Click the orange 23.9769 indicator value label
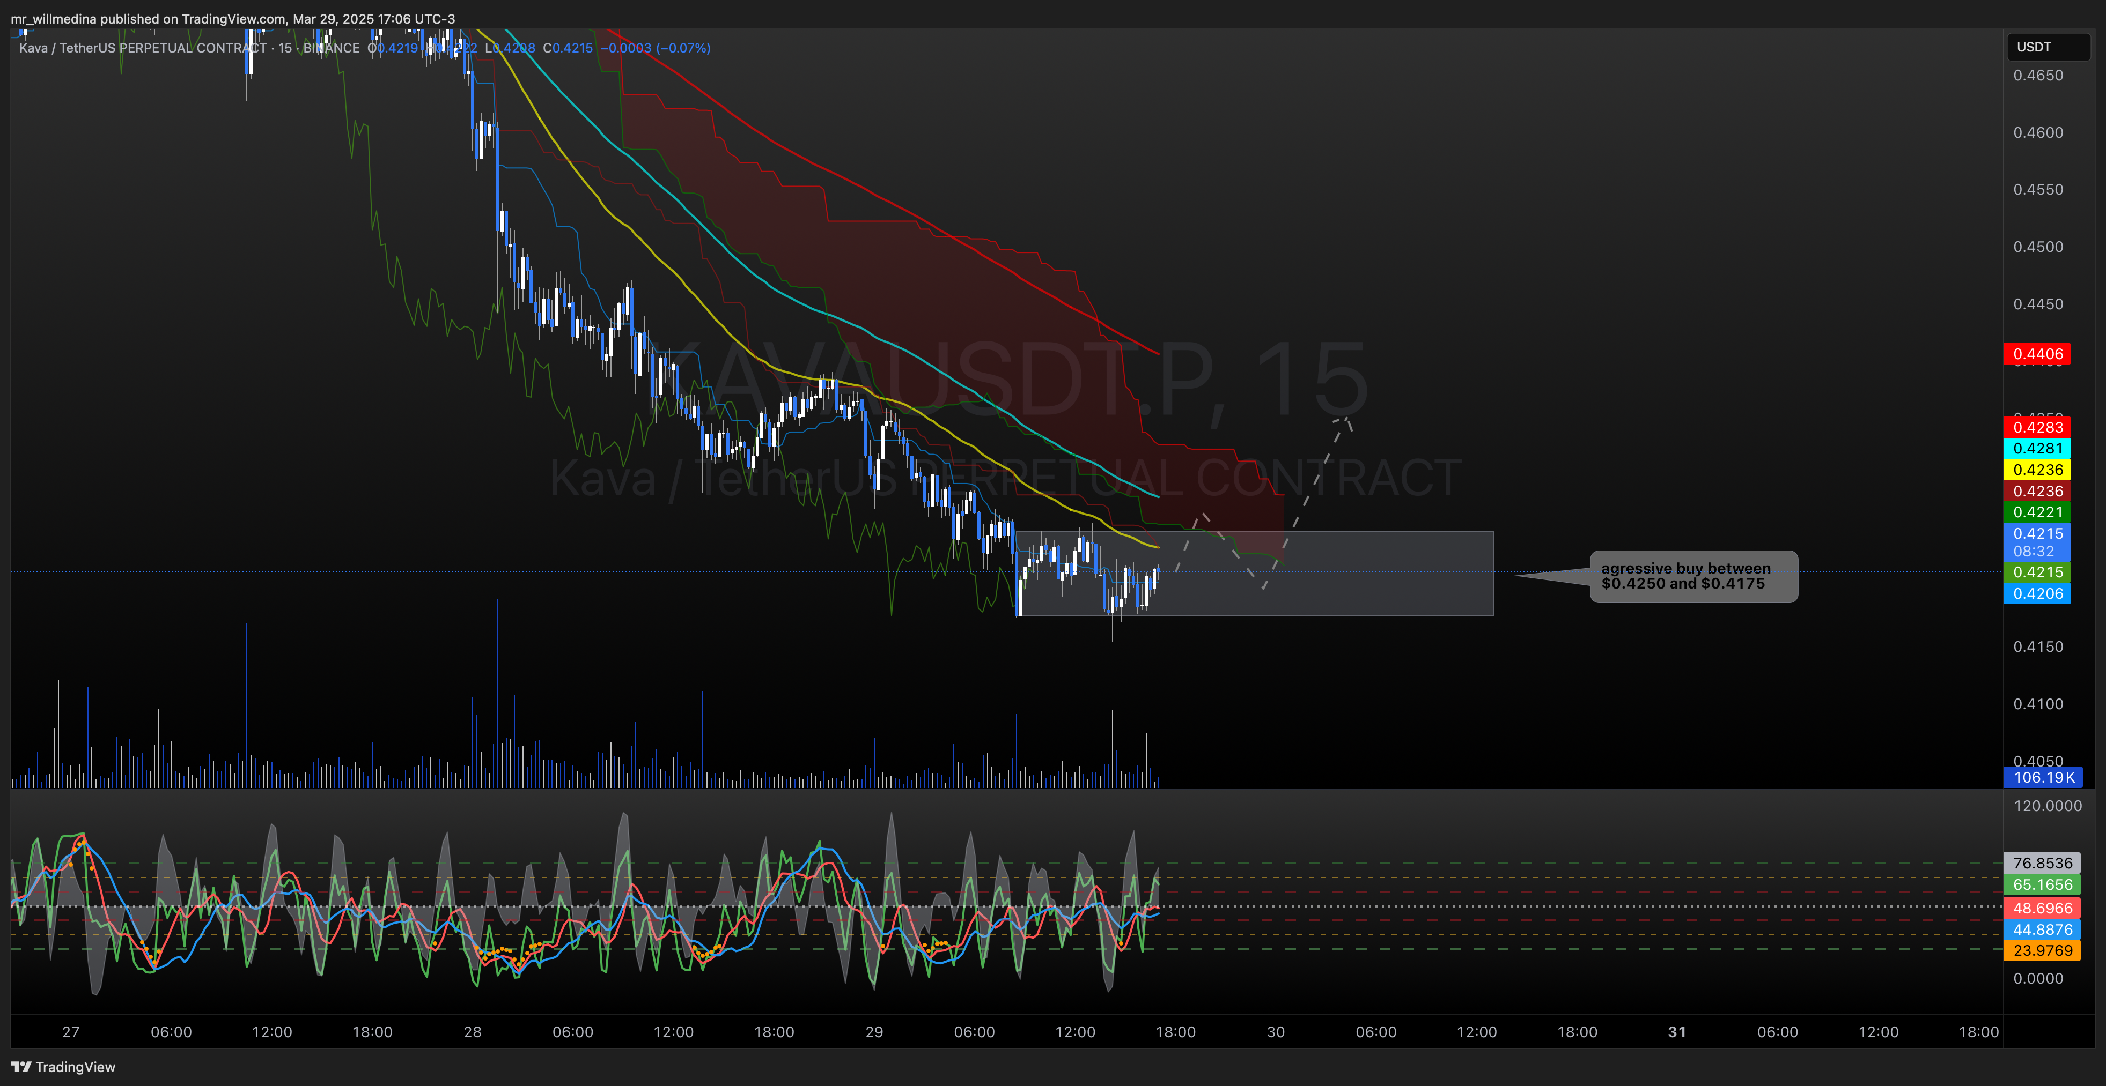The height and width of the screenshot is (1086, 2106). (2042, 951)
